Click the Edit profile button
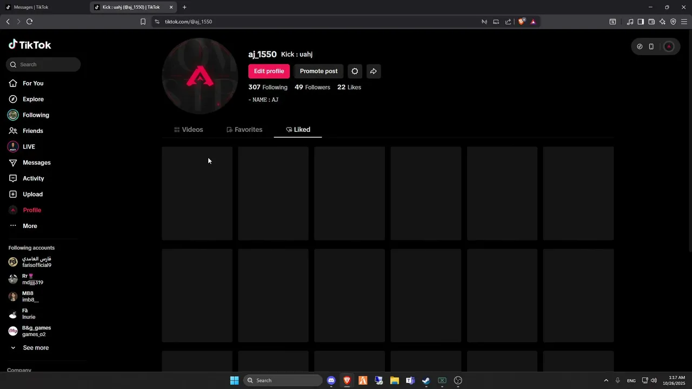Viewport: 692px width, 389px height. tap(269, 71)
